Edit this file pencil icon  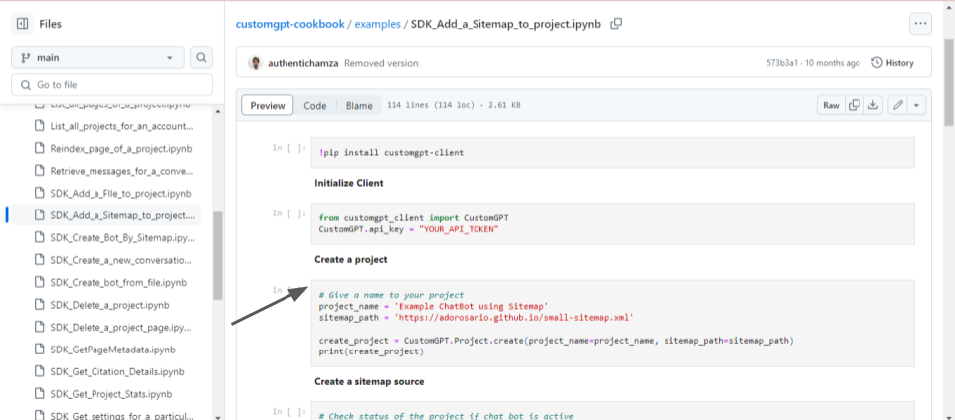pos(897,105)
